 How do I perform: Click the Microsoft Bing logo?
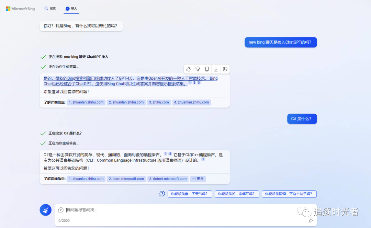pos(20,9)
